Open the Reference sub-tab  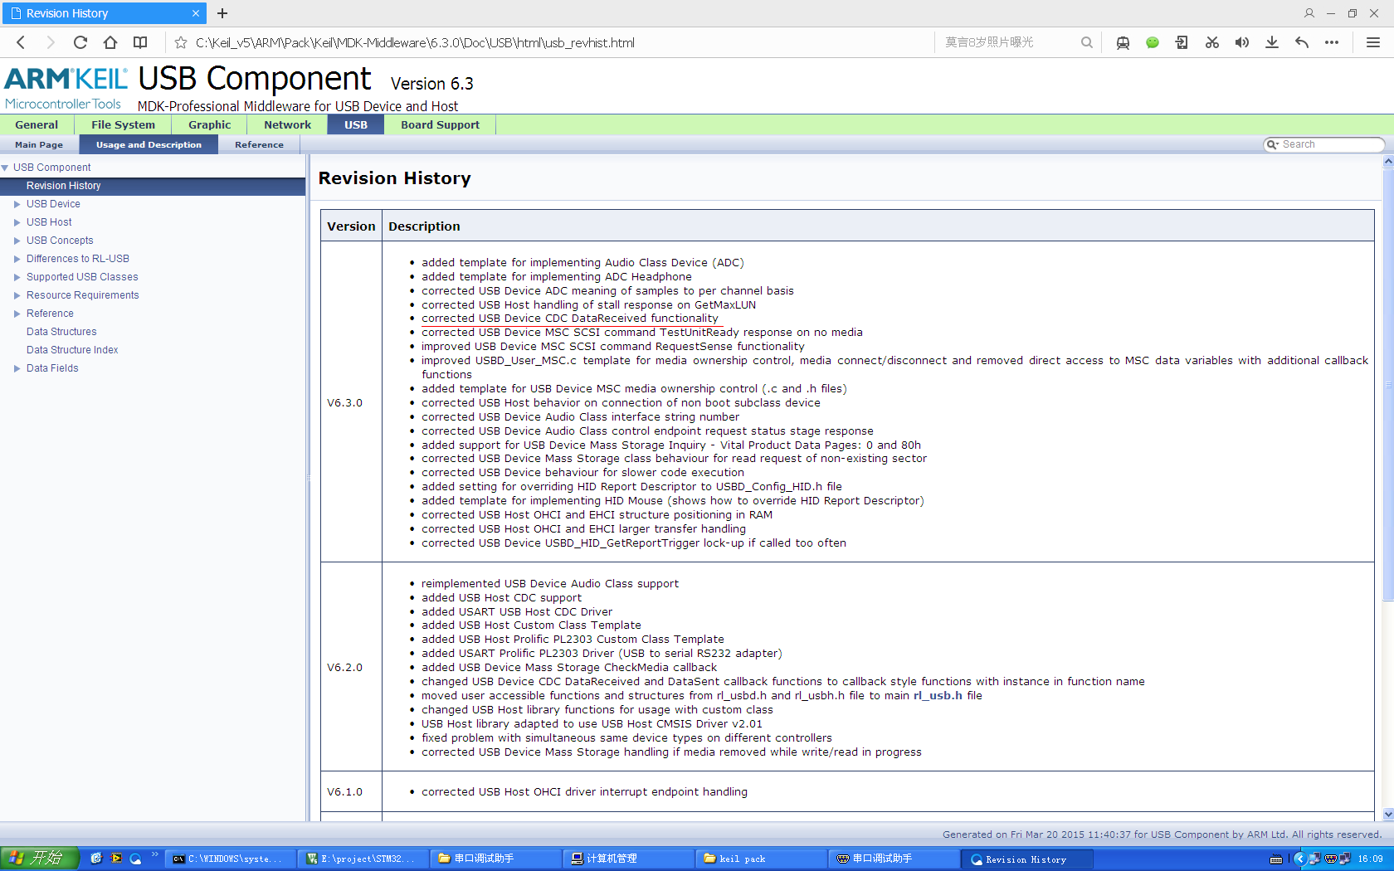point(259,144)
